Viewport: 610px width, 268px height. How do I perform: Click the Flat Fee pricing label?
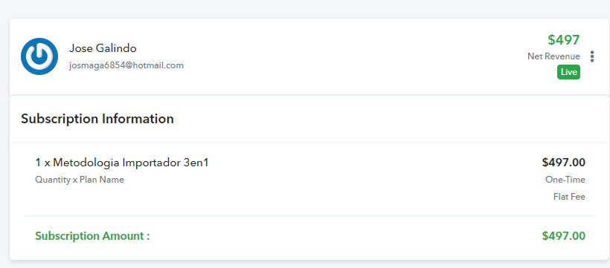point(569,197)
